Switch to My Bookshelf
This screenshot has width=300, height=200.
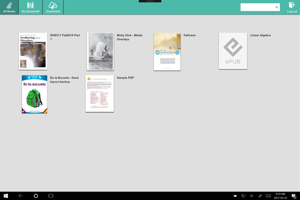[x=30, y=7]
